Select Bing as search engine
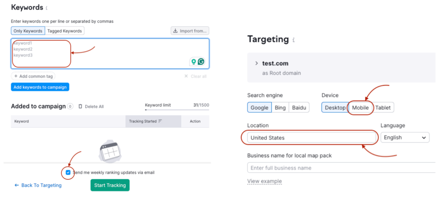Viewport: 445px width, 200px height. (x=280, y=107)
